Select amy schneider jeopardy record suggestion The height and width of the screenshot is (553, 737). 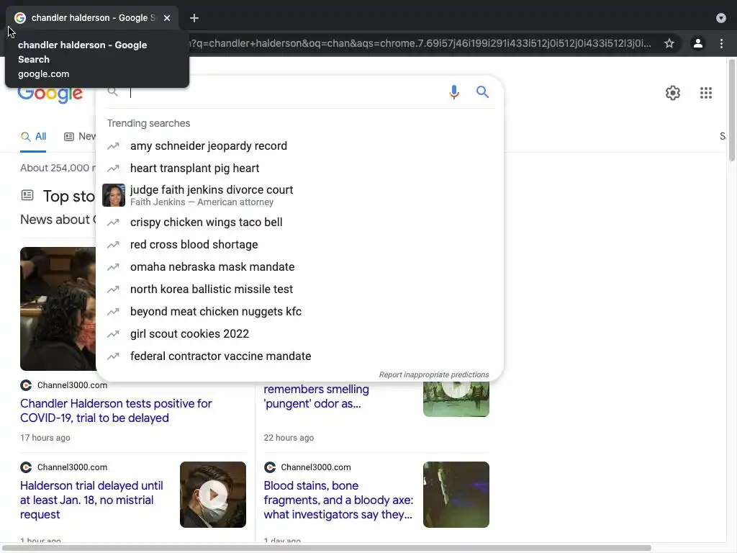[299, 145]
